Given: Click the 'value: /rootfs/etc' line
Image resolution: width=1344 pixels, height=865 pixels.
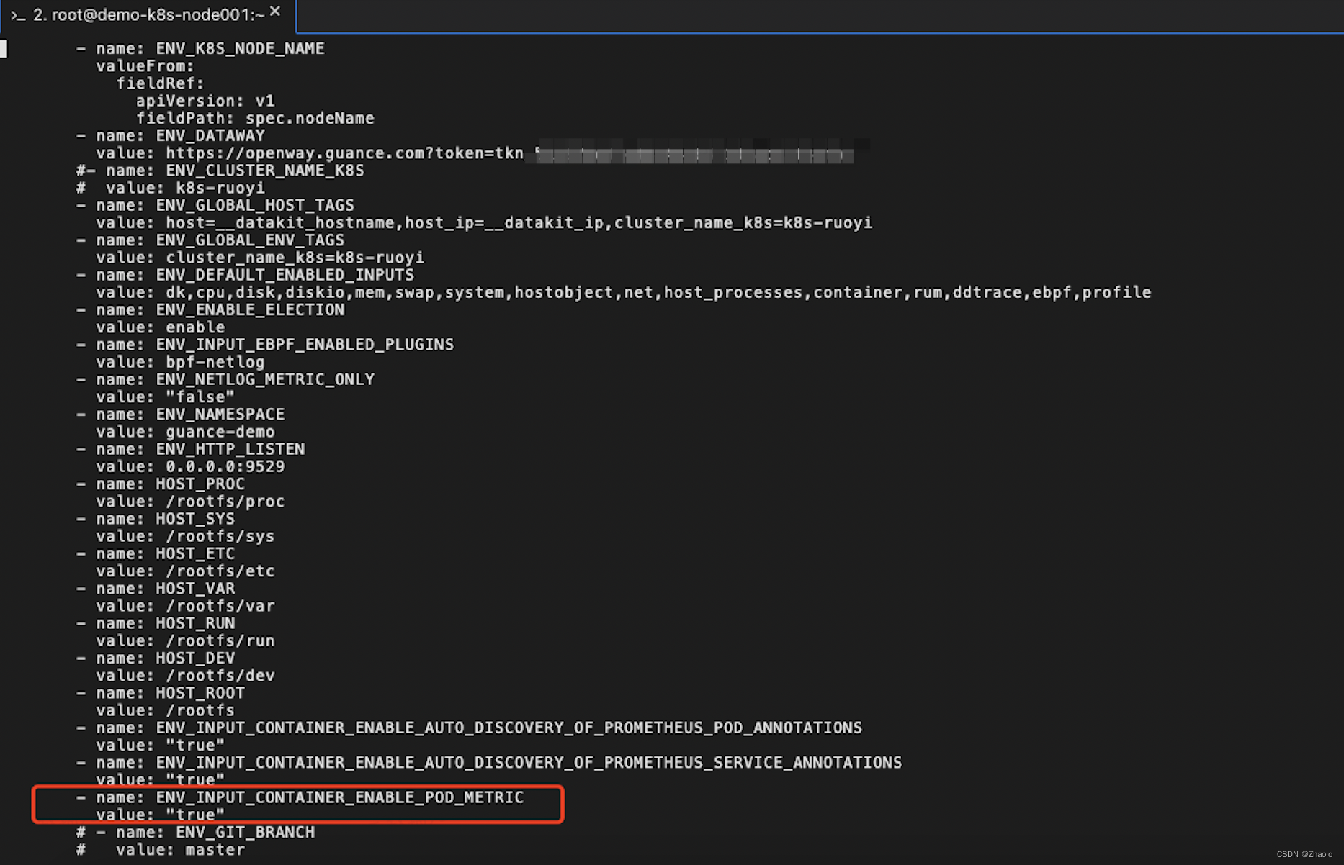Looking at the screenshot, I should point(185,571).
